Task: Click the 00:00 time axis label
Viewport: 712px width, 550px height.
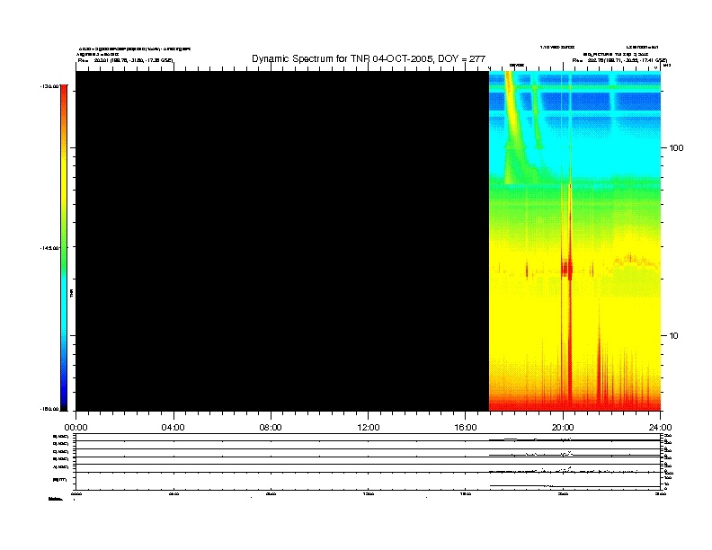Action: [x=76, y=428]
